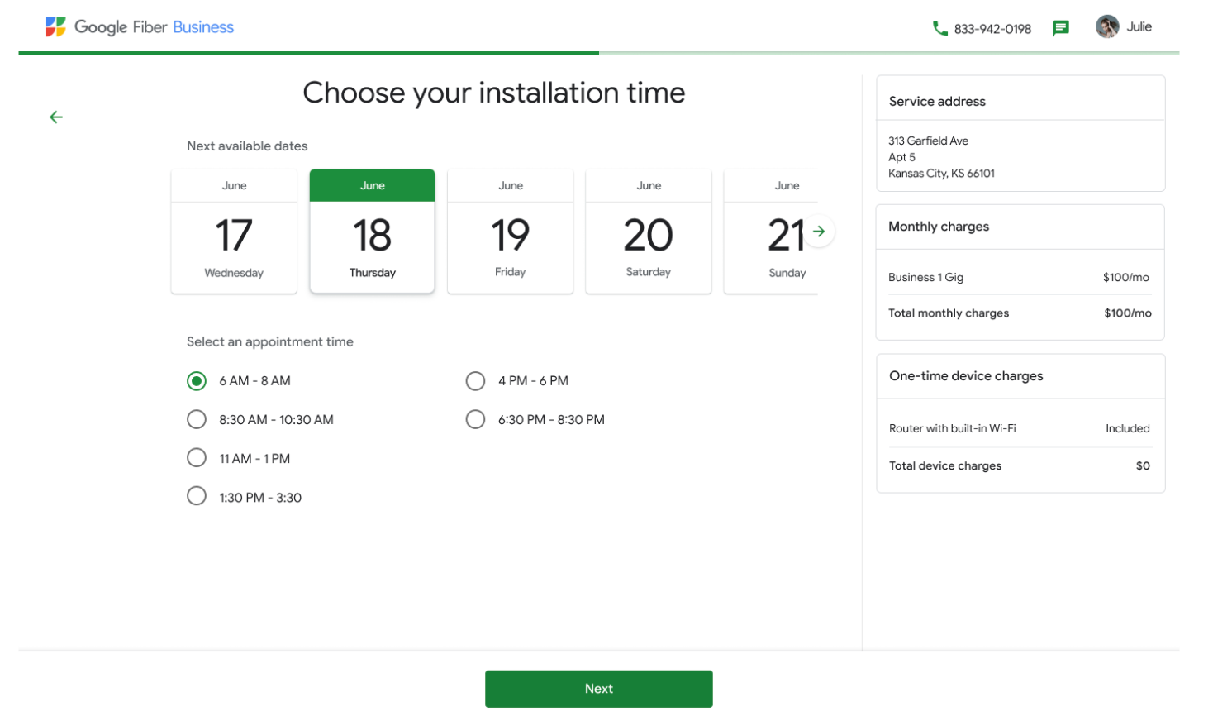Screen dimensions: 1213x716
Task: Pick Saturday June 20 date card
Action: (648, 232)
